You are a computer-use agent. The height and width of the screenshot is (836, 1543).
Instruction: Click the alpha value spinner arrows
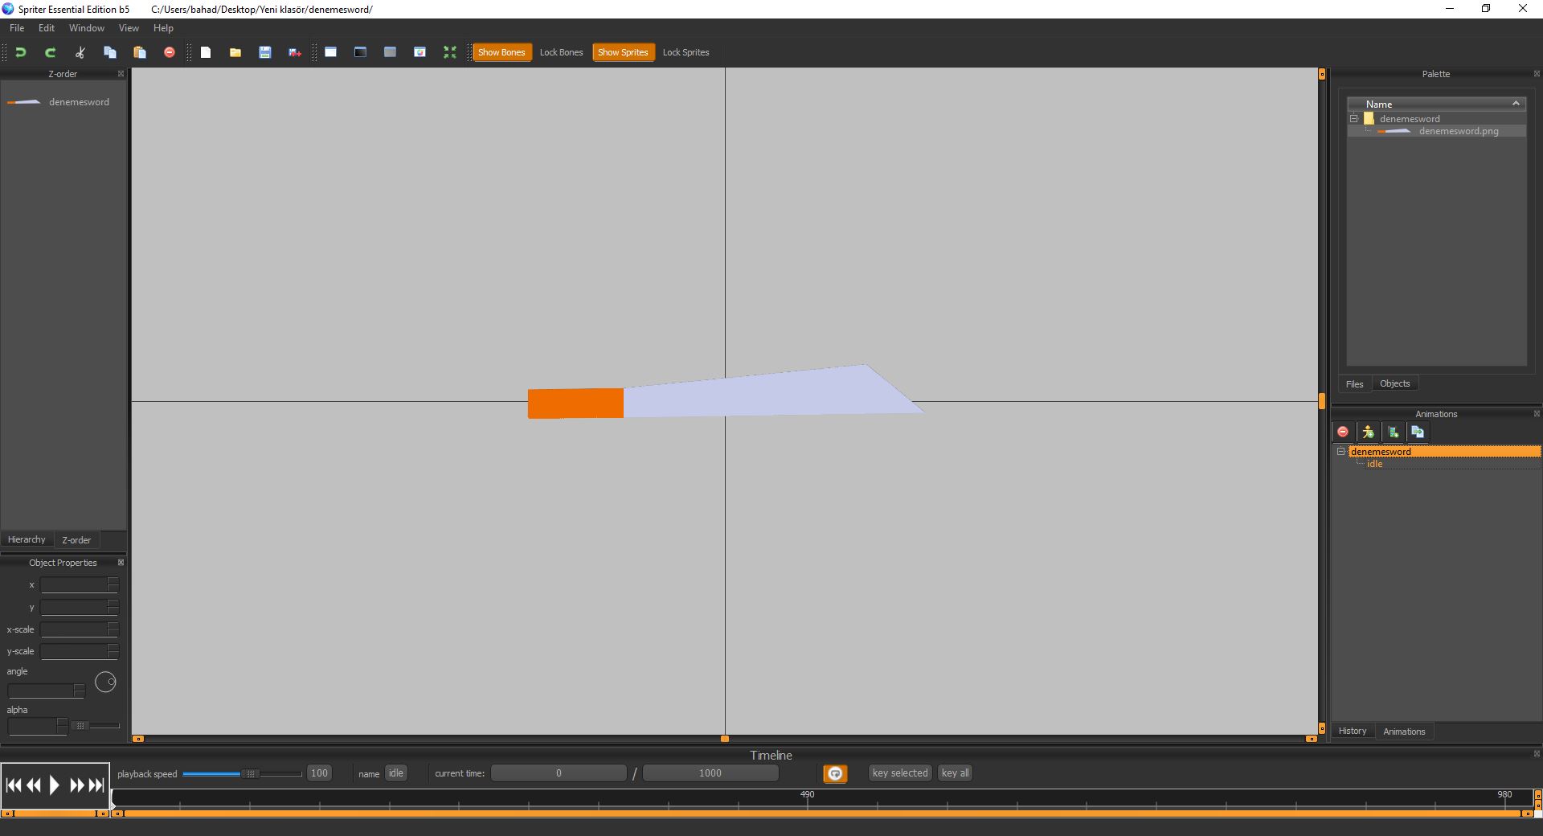click(x=62, y=726)
